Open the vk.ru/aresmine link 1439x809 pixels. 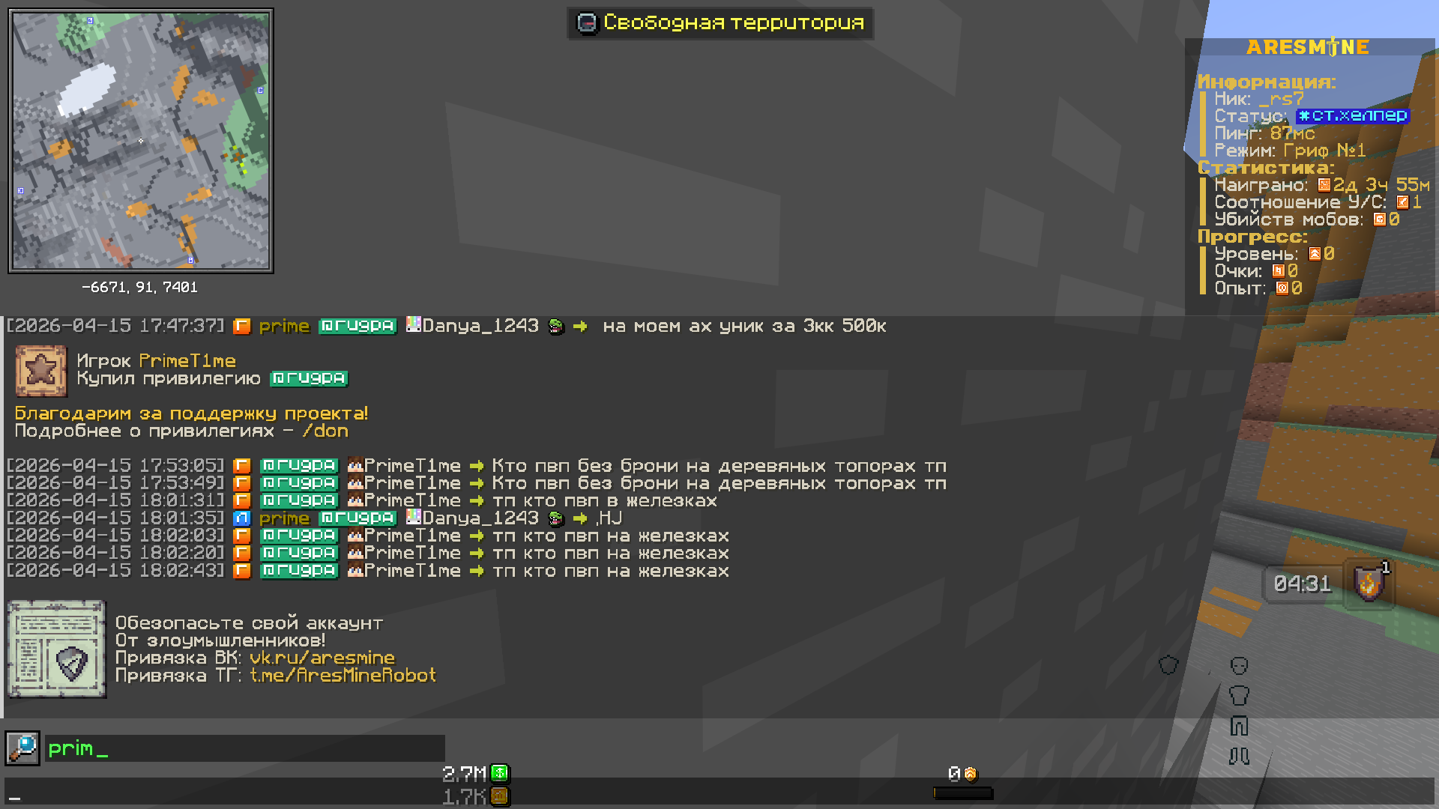pyautogui.click(x=322, y=658)
